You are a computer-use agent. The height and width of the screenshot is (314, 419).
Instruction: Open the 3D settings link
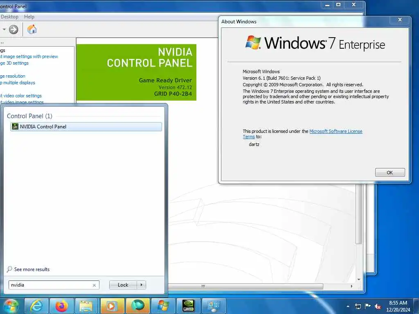[x=14, y=63]
